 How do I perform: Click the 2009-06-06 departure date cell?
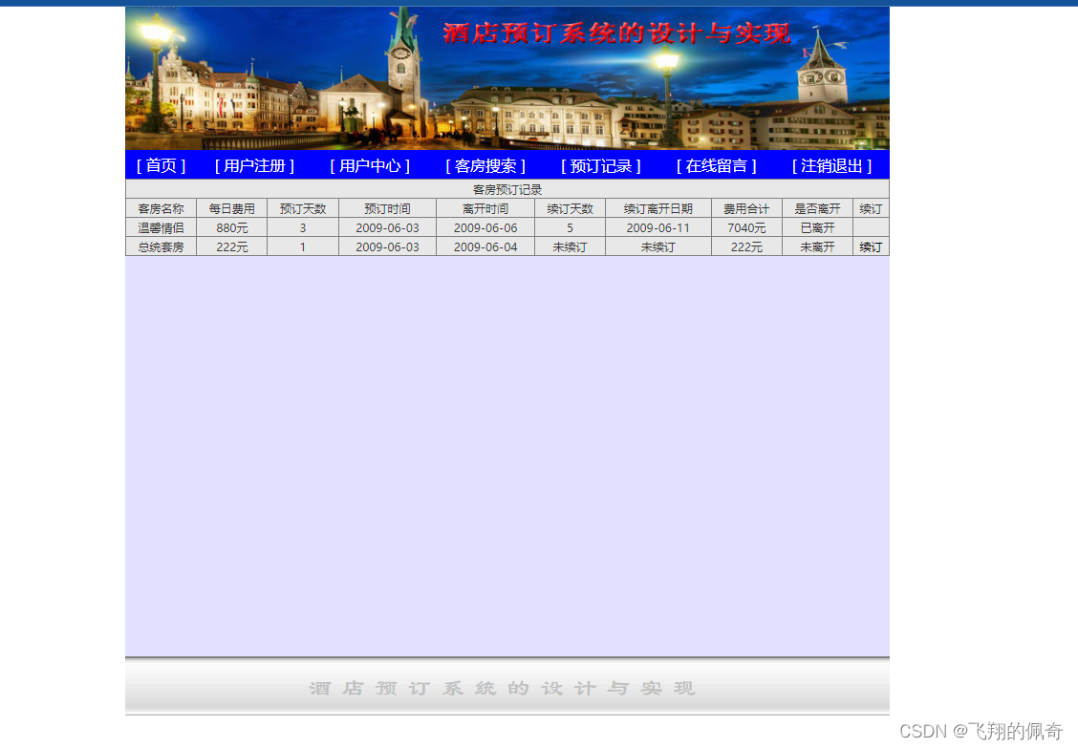click(x=485, y=228)
